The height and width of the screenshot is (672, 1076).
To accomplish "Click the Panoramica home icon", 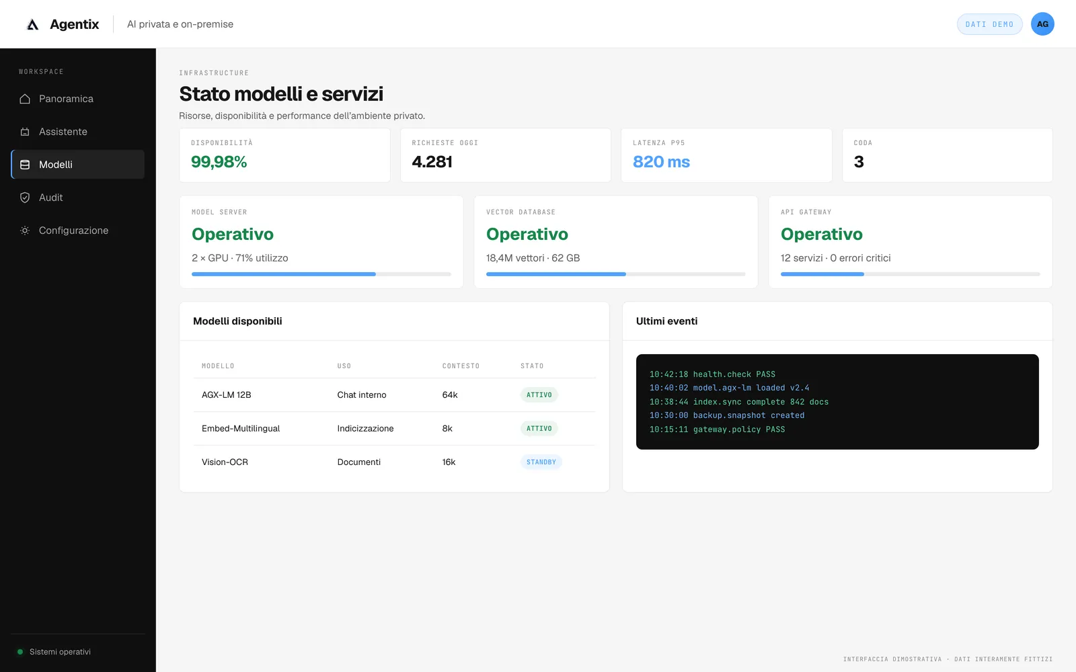I will (25, 99).
